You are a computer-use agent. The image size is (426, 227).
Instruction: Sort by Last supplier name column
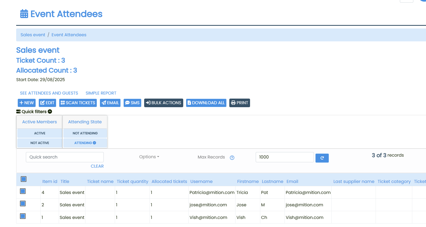tap(354, 182)
